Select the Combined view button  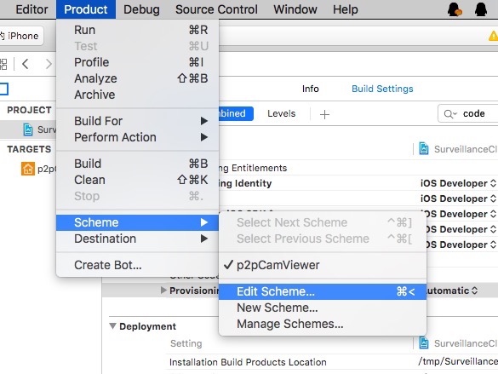[236, 113]
